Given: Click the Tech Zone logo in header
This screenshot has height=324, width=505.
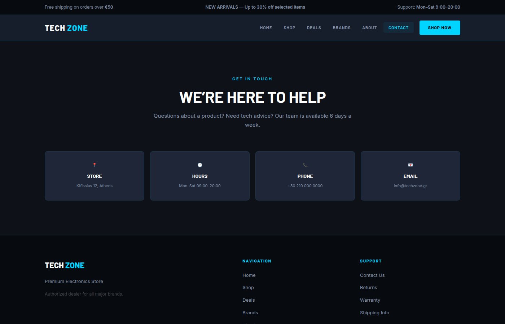Looking at the screenshot, I should [x=66, y=28].
